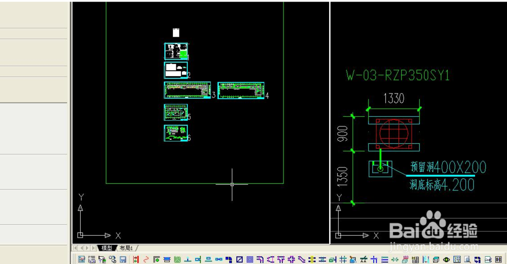507x264 pixels.
Task: Select drawing sheet numbered 5
Action: tap(176, 112)
